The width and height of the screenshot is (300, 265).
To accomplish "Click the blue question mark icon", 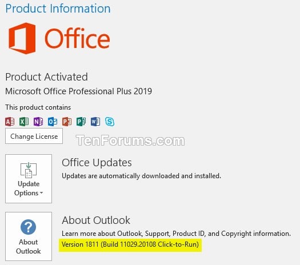I will point(28,227).
